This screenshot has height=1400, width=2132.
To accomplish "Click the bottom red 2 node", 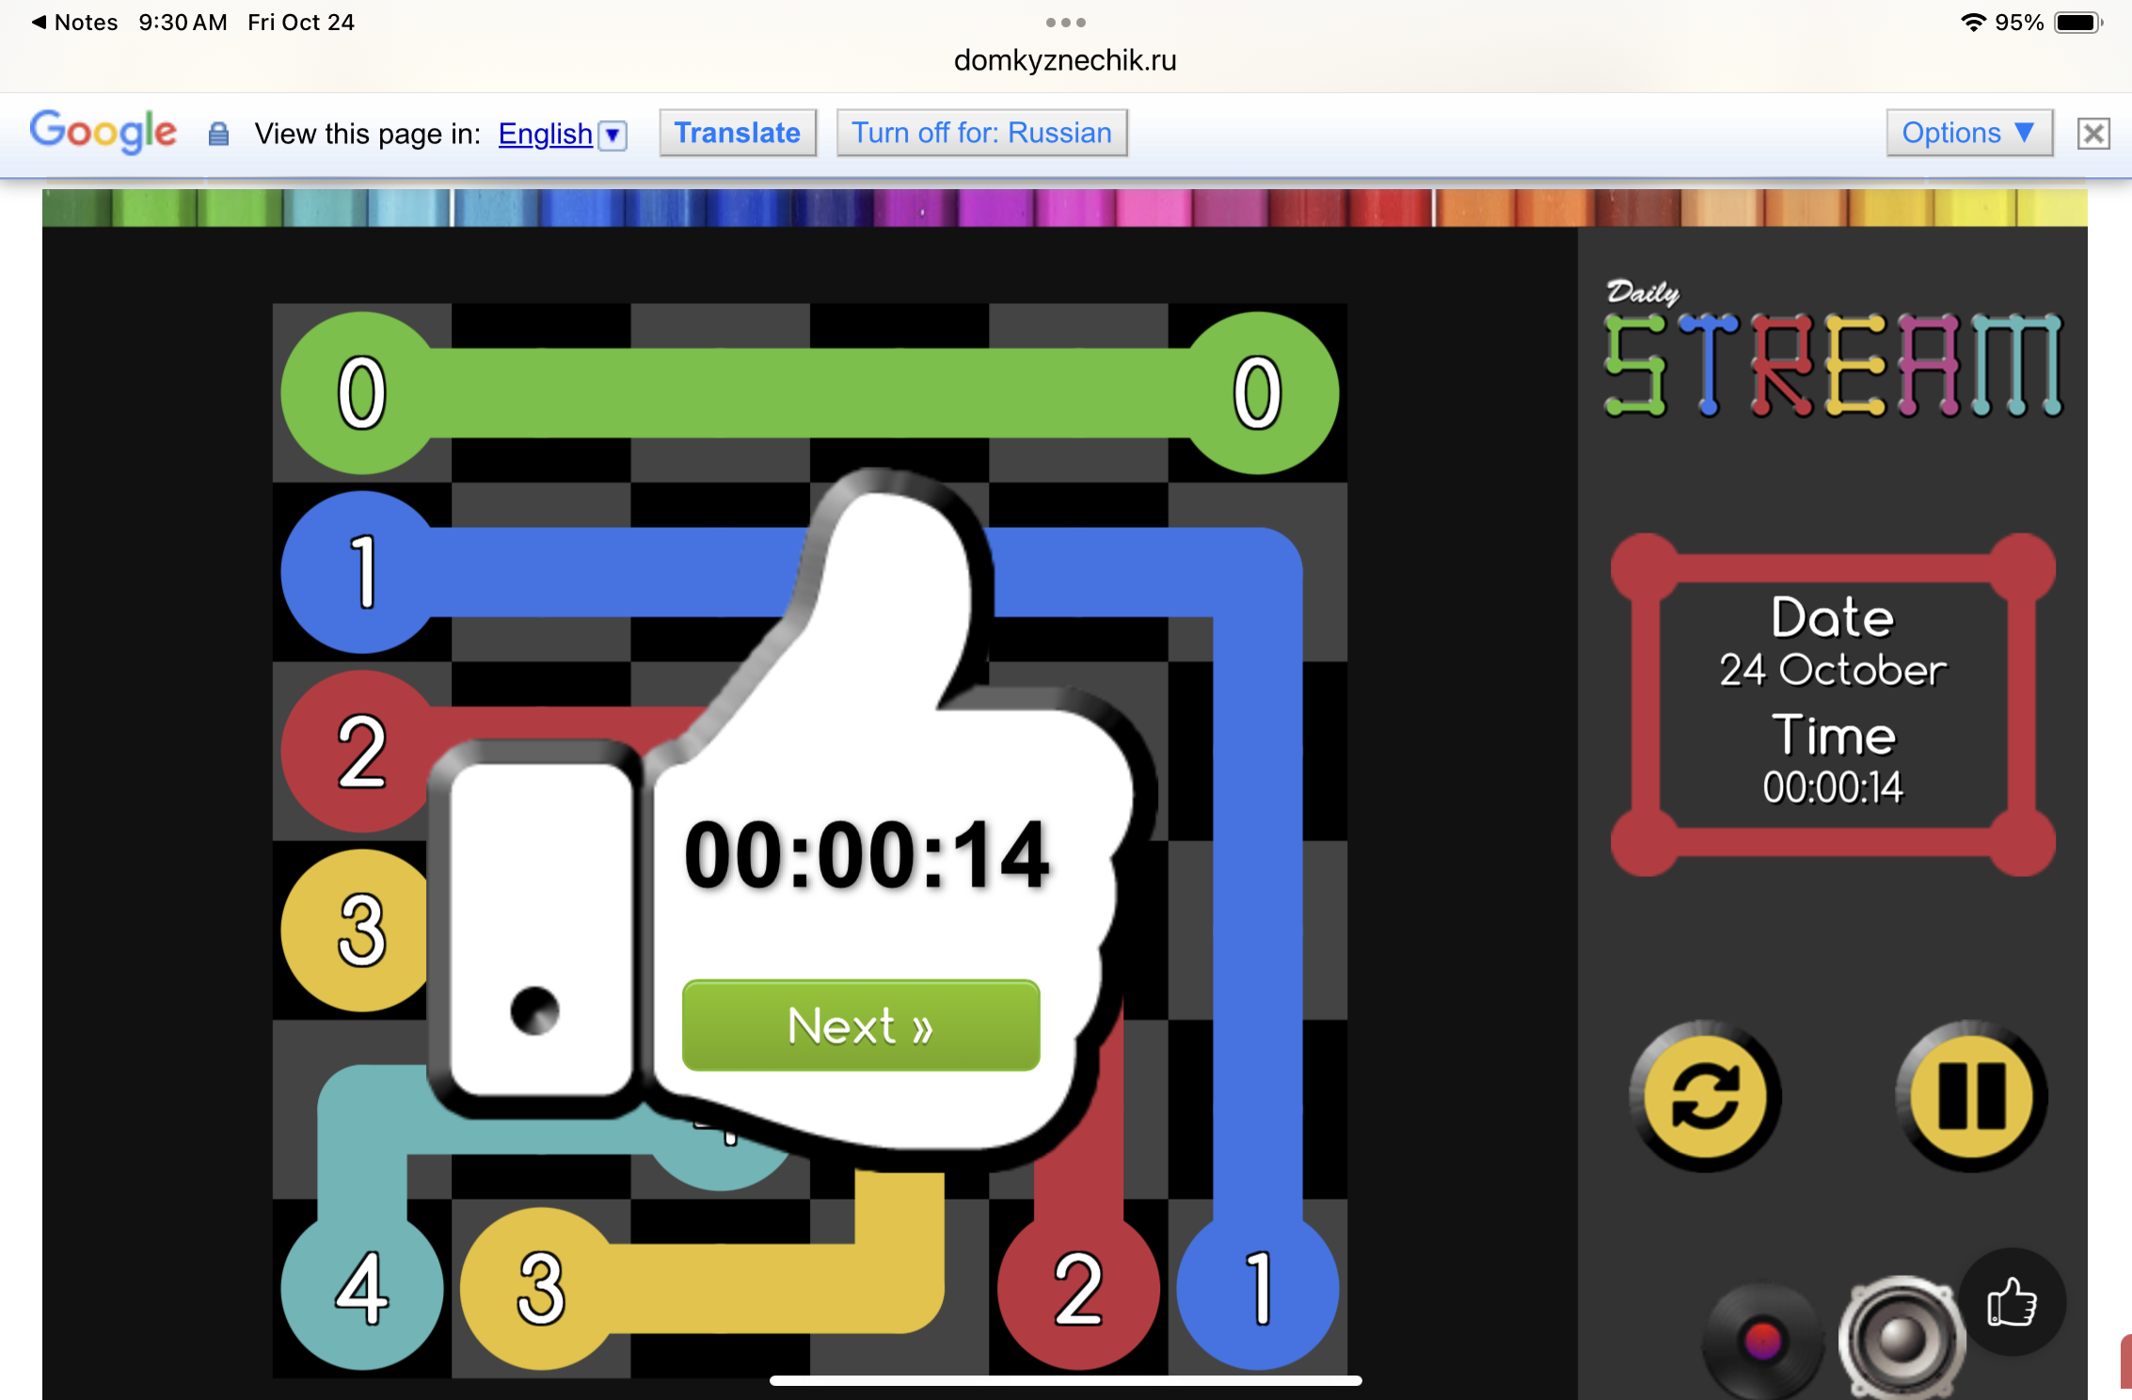I will (1077, 1288).
